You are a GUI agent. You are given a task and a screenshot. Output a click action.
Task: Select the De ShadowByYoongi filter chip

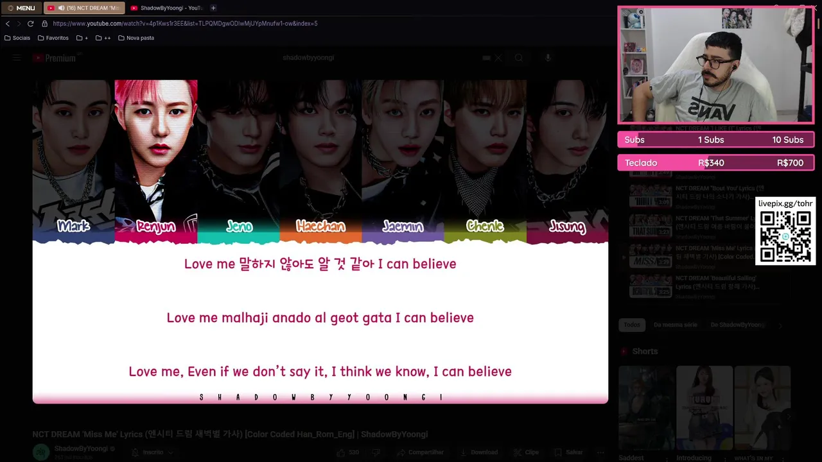737,325
